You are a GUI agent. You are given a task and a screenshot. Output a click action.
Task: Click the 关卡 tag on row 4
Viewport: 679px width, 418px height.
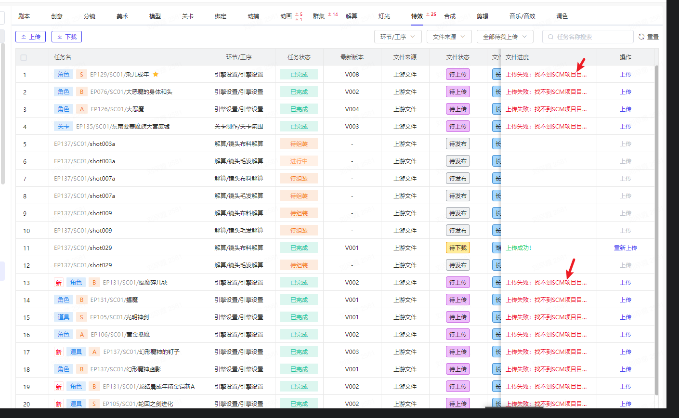64,127
